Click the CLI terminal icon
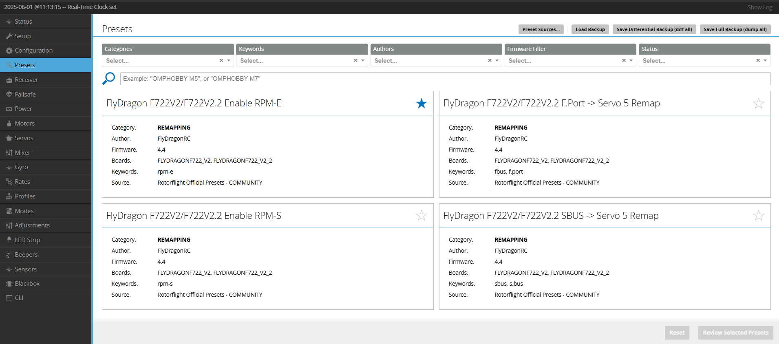Screen dimensions: 779x344 [9, 298]
